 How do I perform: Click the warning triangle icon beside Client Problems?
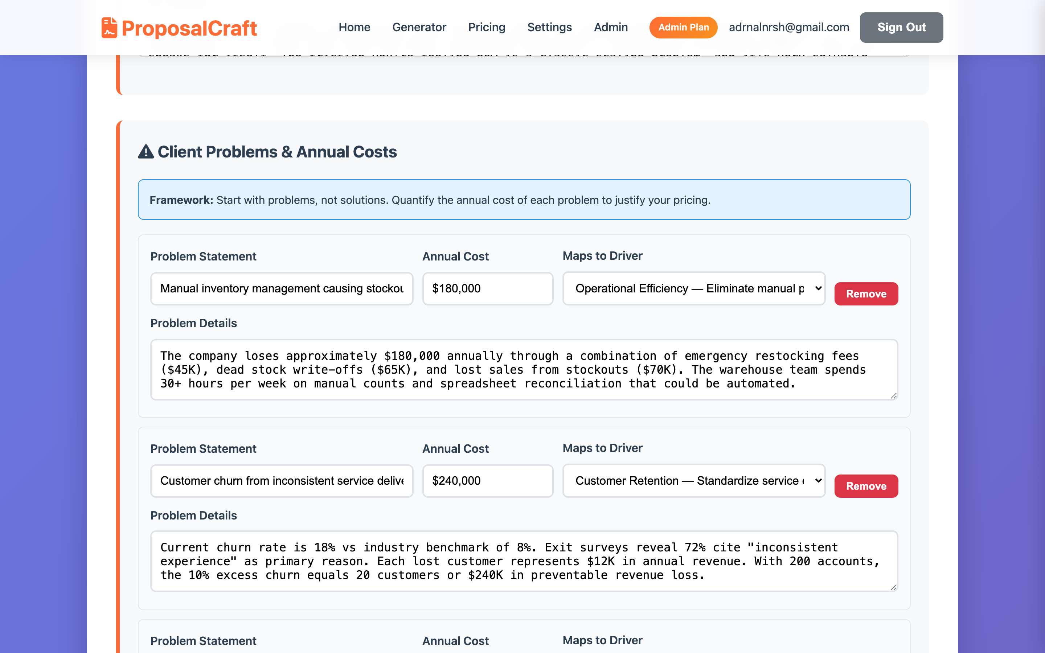[x=146, y=152]
